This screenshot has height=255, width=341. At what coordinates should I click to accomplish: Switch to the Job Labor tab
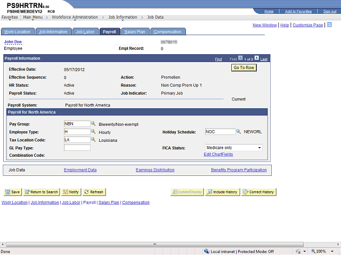85,32
